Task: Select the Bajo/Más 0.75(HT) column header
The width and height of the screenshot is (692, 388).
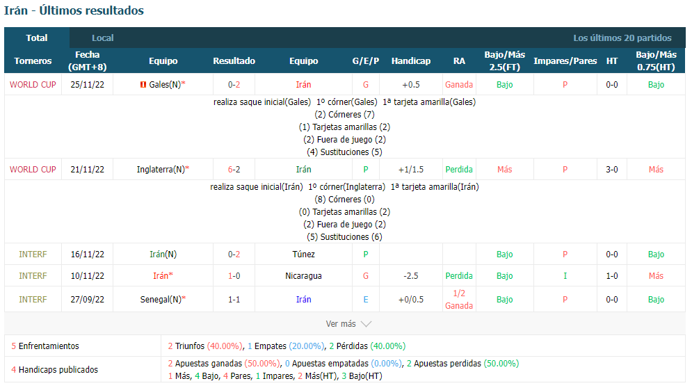Action: 656,61
